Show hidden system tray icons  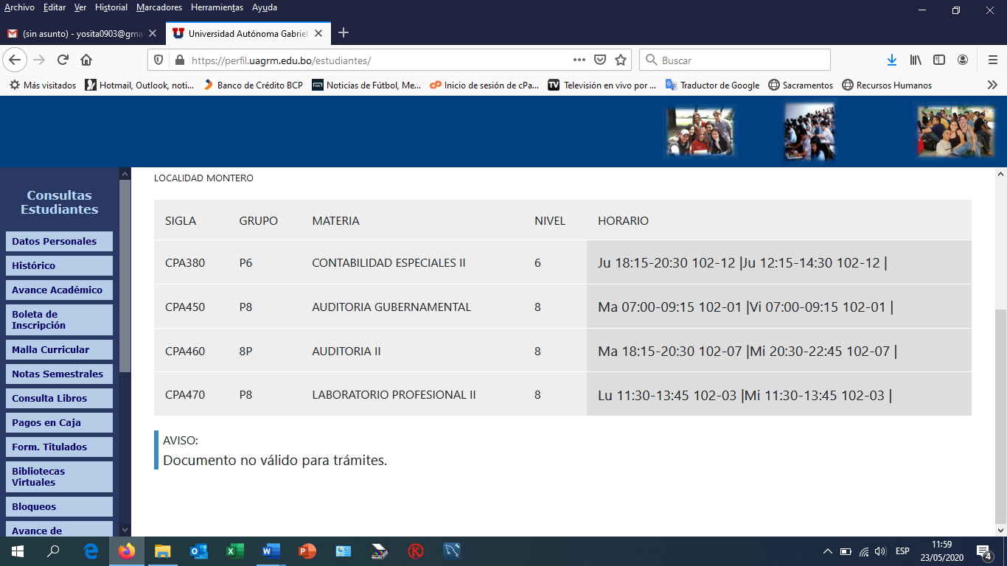click(x=828, y=551)
